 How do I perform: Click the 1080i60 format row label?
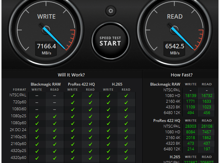point(19,109)
